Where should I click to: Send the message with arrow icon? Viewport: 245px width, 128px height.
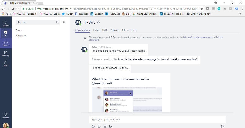[223, 126]
